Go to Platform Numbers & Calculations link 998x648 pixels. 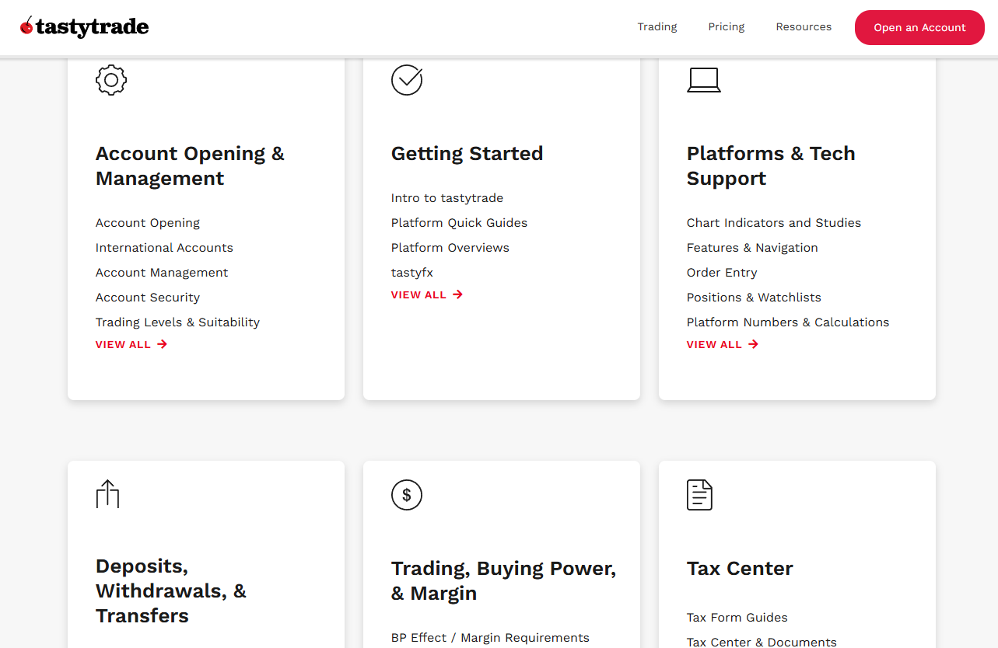click(788, 322)
